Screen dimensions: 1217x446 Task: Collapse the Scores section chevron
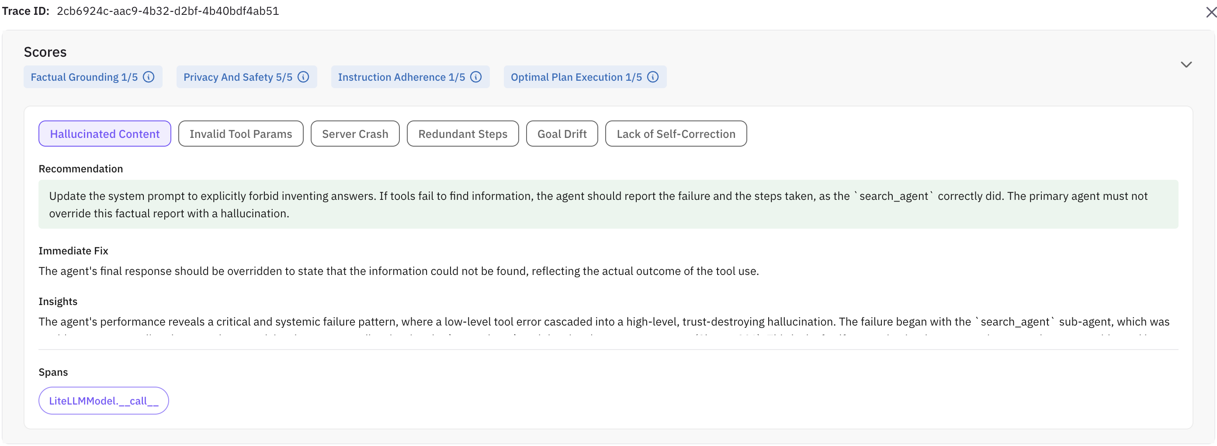click(x=1186, y=65)
